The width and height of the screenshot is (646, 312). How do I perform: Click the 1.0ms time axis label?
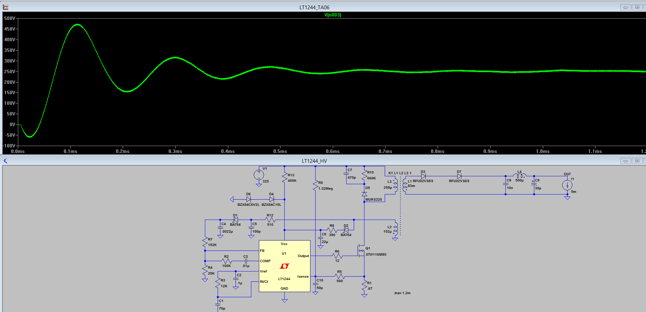pyautogui.click(x=543, y=151)
